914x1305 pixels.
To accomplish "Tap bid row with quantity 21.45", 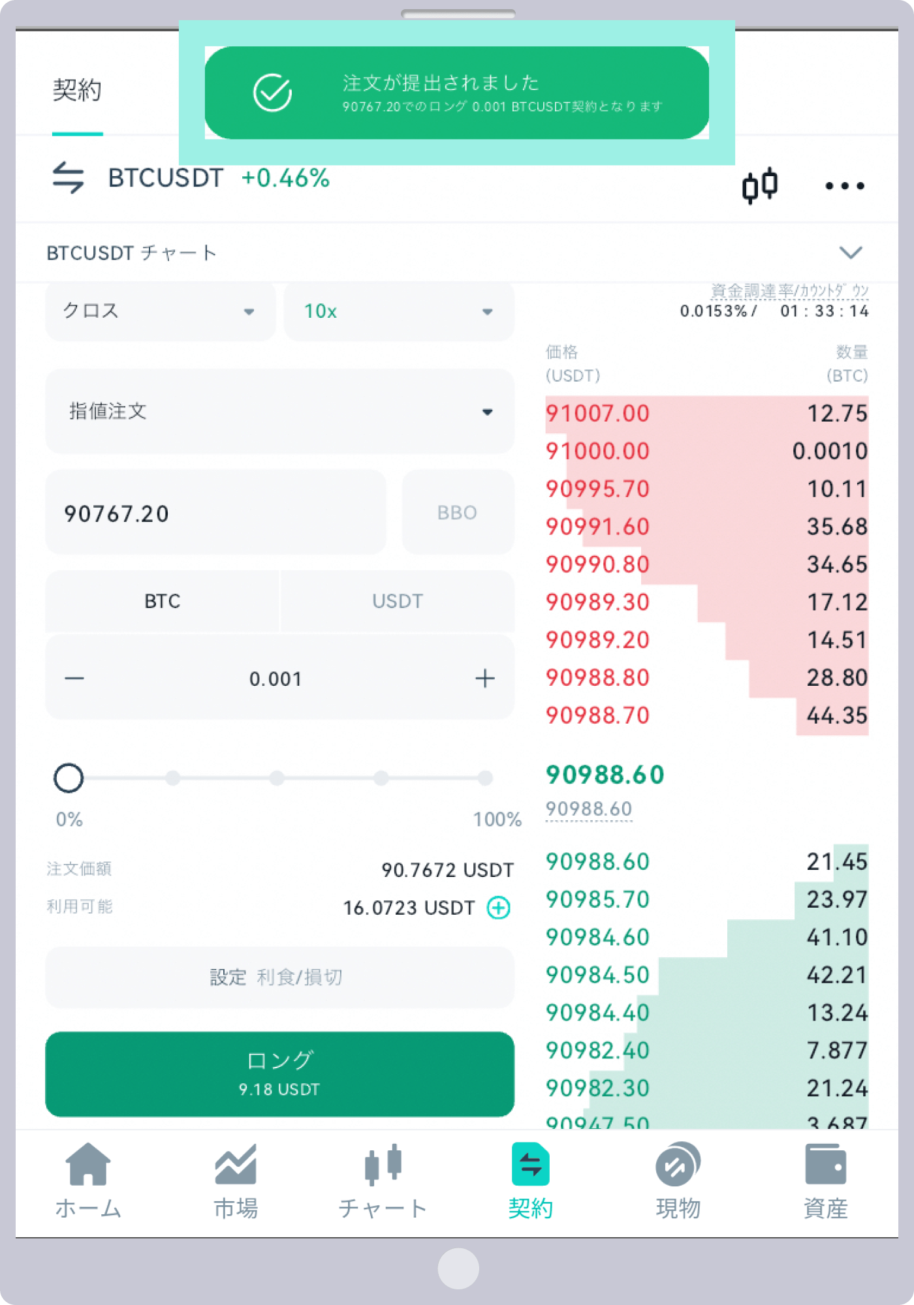I will tap(707, 862).
